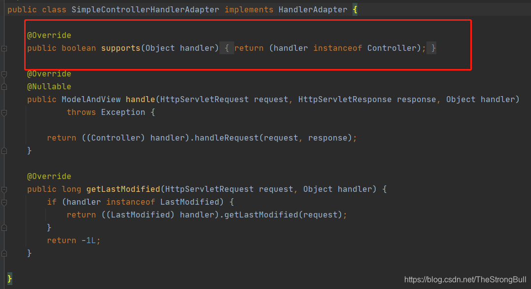The height and width of the screenshot is (289, 531).
Task: Click the long return type keyword
Action: (x=71, y=189)
